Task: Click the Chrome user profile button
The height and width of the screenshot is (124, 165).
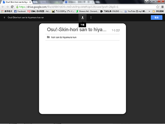Action: point(147,1)
